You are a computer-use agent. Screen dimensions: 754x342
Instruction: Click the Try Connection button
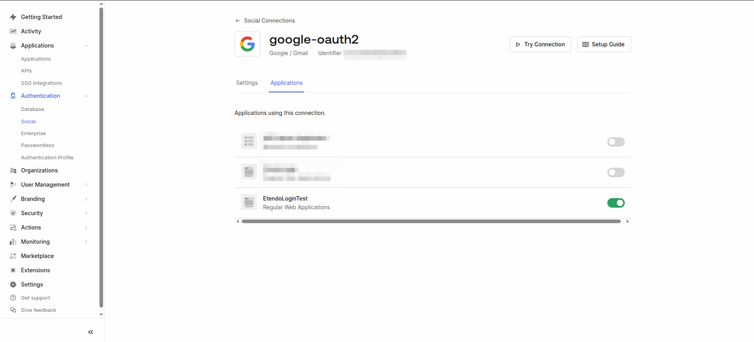pyautogui.click(x=540, y=44)
